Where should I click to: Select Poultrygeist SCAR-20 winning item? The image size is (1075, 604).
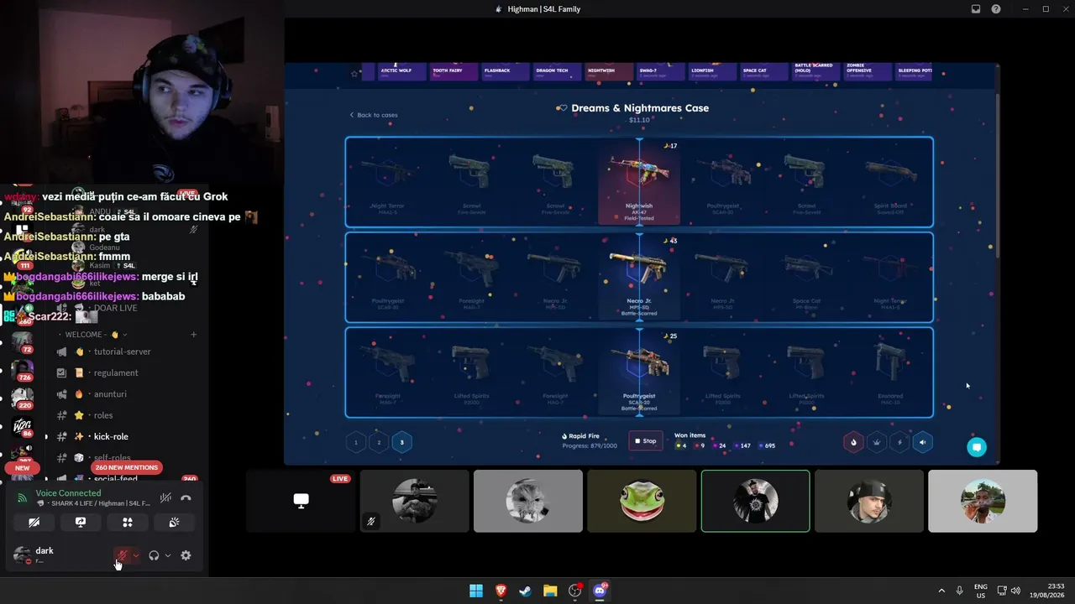(x=639, y=372)
